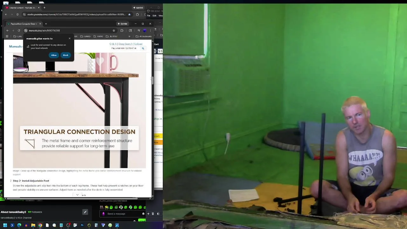Open the LLMs bookmarks folder
Screen dimensions: 407x229
(x=17, y=36)
